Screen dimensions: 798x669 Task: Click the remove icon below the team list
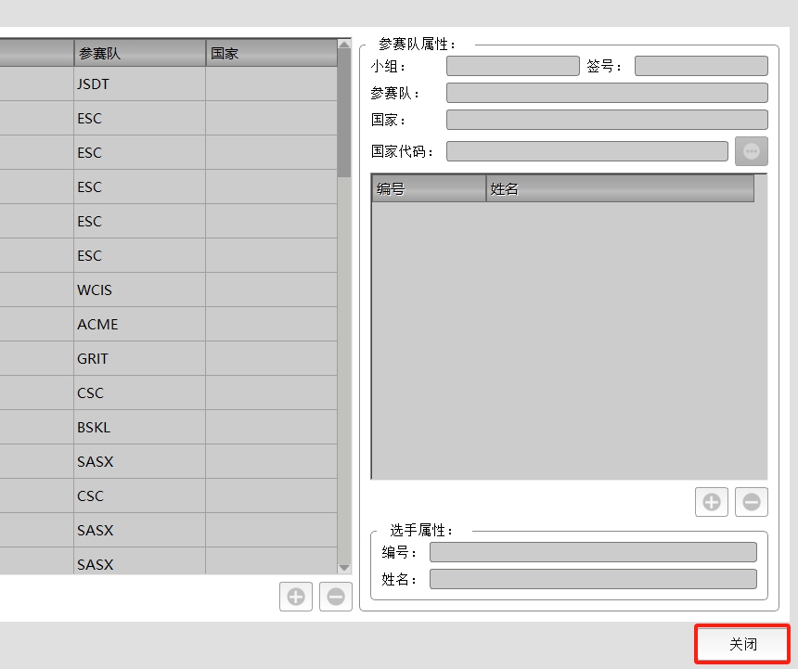[336, 597]
